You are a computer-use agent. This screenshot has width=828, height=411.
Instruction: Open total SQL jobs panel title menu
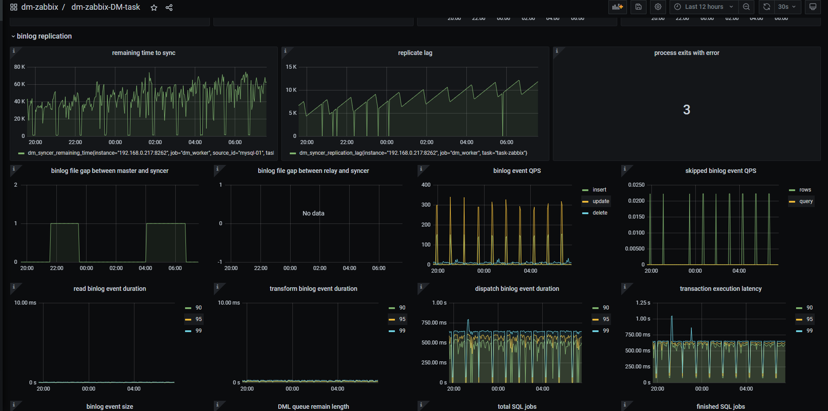point(517,407)
